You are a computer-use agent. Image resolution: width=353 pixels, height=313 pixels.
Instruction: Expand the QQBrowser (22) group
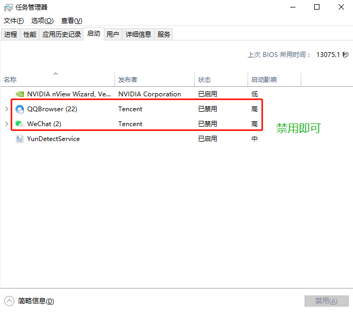click(6, 109)
